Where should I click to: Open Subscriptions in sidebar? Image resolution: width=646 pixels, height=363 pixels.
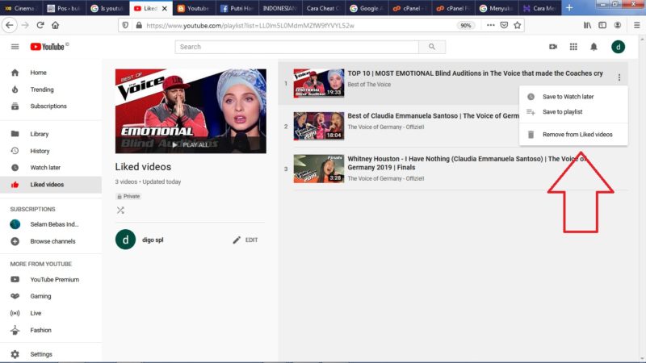(51, 106)
